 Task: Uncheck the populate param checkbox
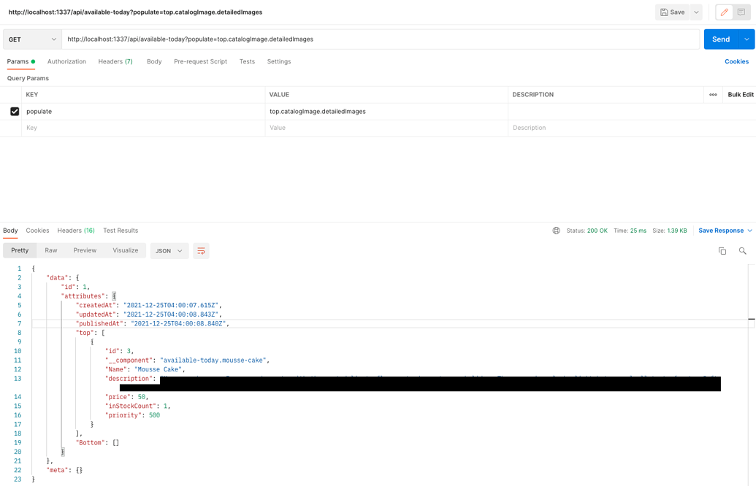point(15,112)
